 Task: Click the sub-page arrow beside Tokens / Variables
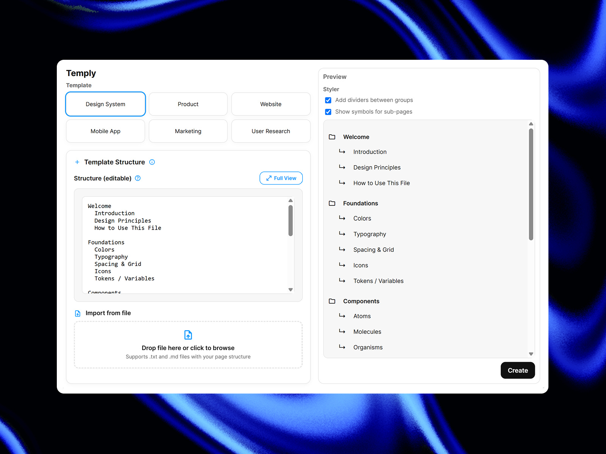342,280
